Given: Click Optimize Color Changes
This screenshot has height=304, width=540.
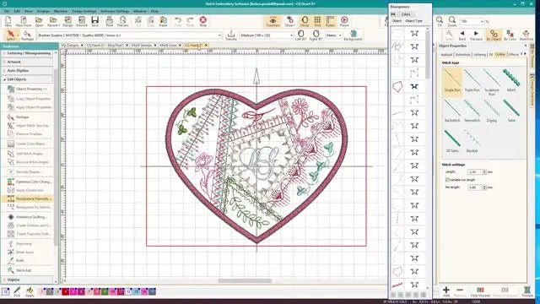Looking at the screenshot, I should 30,182.
